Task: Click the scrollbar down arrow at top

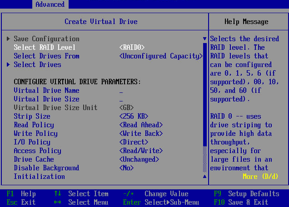Action: (x=204, y=39)
